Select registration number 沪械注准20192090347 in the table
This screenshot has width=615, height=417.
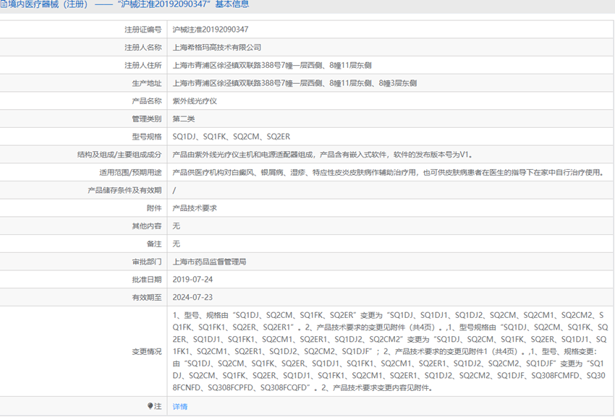(x=211, y=30)
